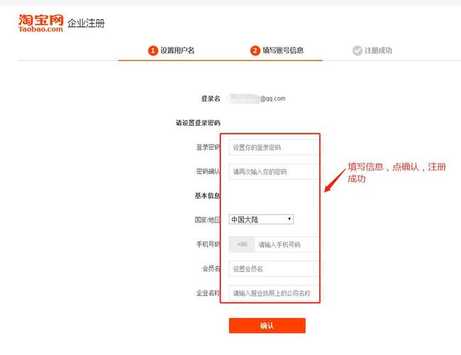Image resolution: width=461 pixels, height=355 pixels.
Task: Click the +86 country code prefix
Action: pos(242,244)
